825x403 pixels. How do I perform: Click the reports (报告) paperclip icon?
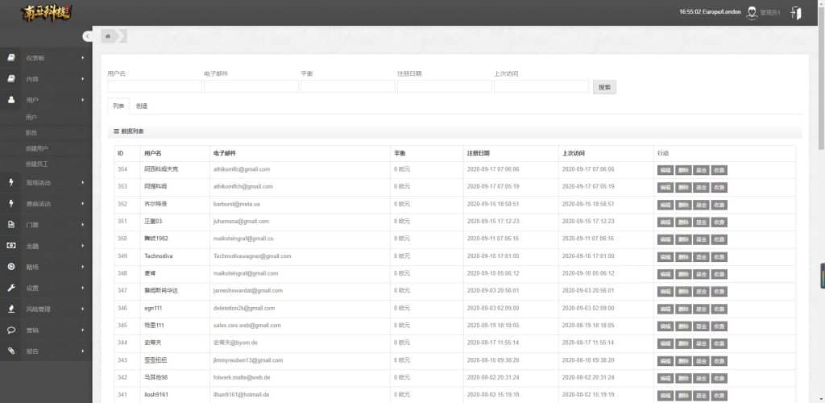click(x=11, y=351)
